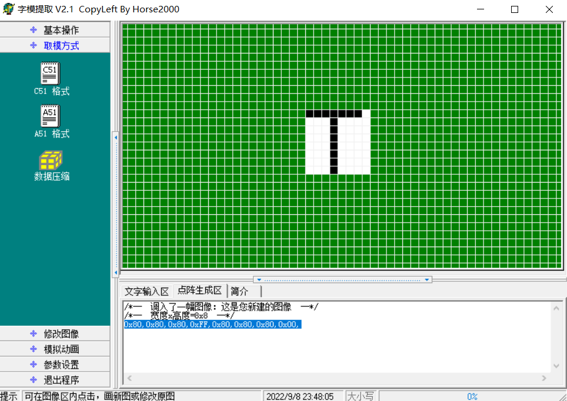
Task: Click the 0% progress indicator
Action: coord(472,396)
